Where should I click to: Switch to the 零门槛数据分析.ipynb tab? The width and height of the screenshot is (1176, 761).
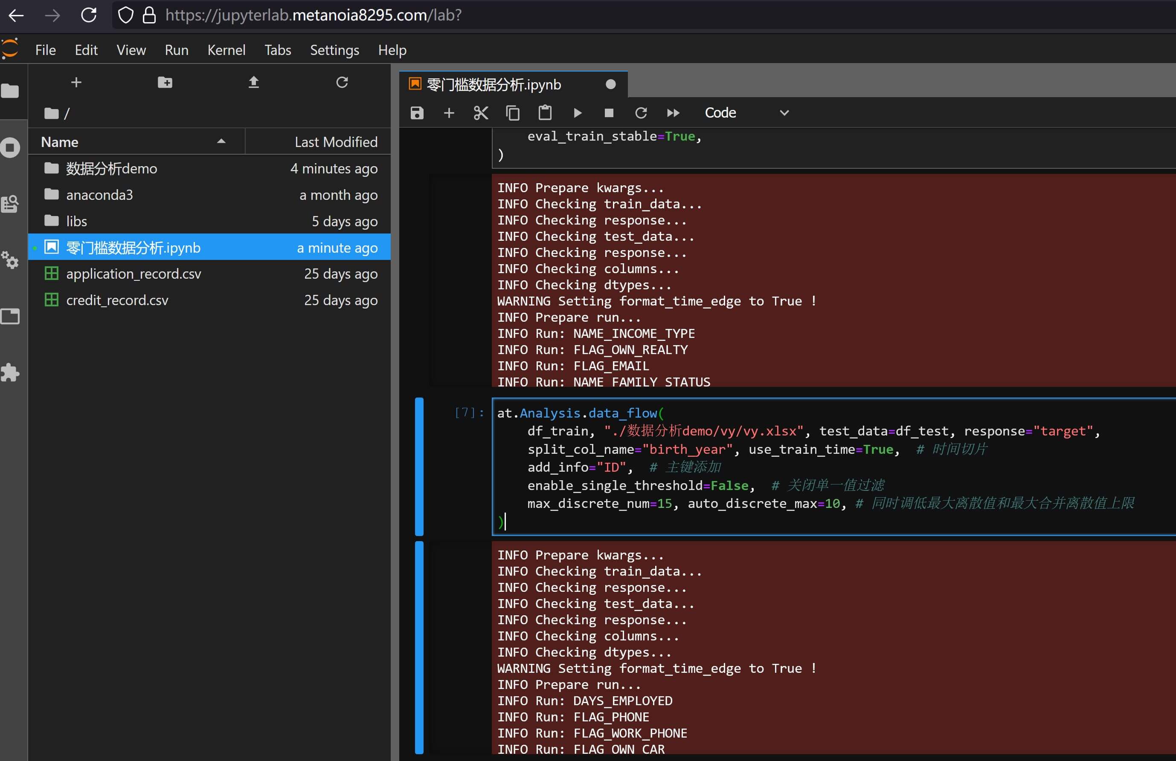point(494,84)
